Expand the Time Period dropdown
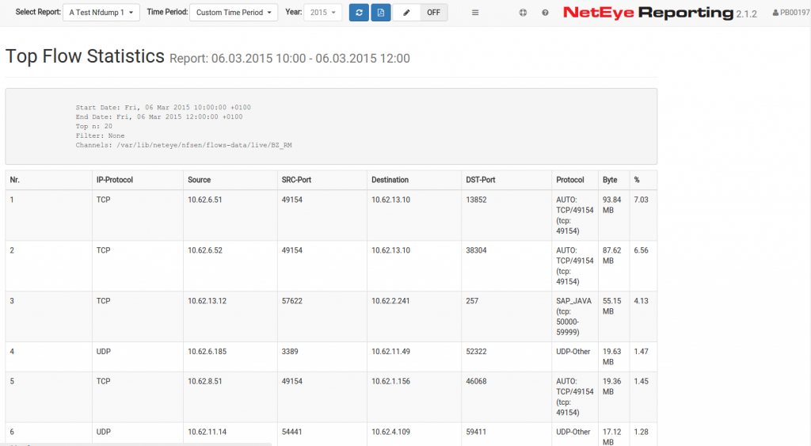 tap(234, 13)
